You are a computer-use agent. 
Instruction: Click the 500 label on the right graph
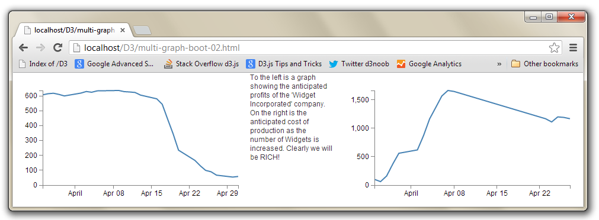(363, 157)
